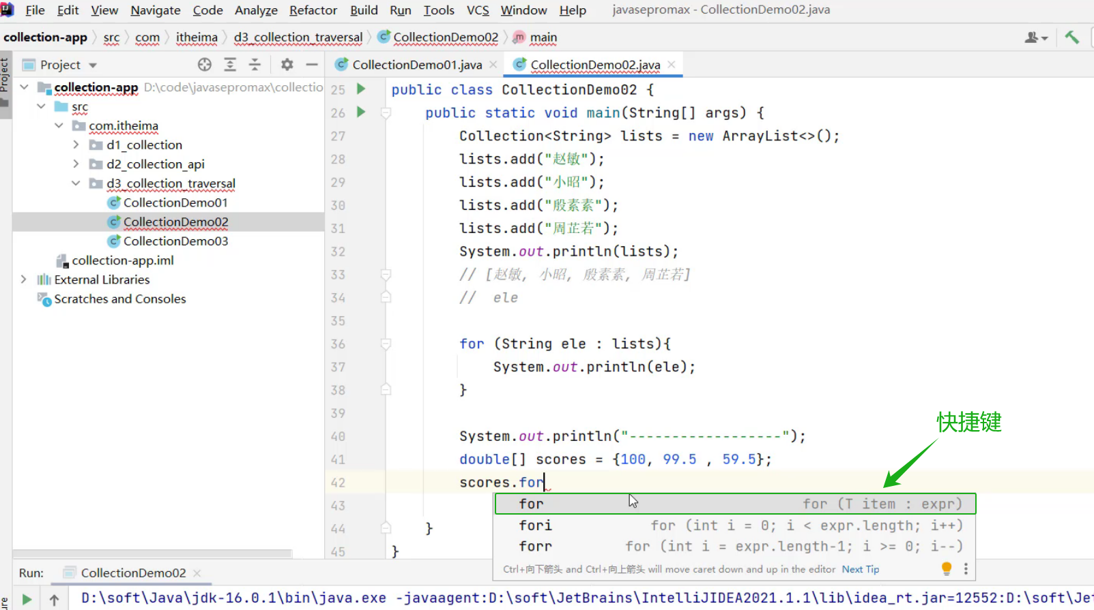Hide the Project panel with minus icon
Image resolution: width=1094 pixels, height=610 pixels.
pos(312,65)
